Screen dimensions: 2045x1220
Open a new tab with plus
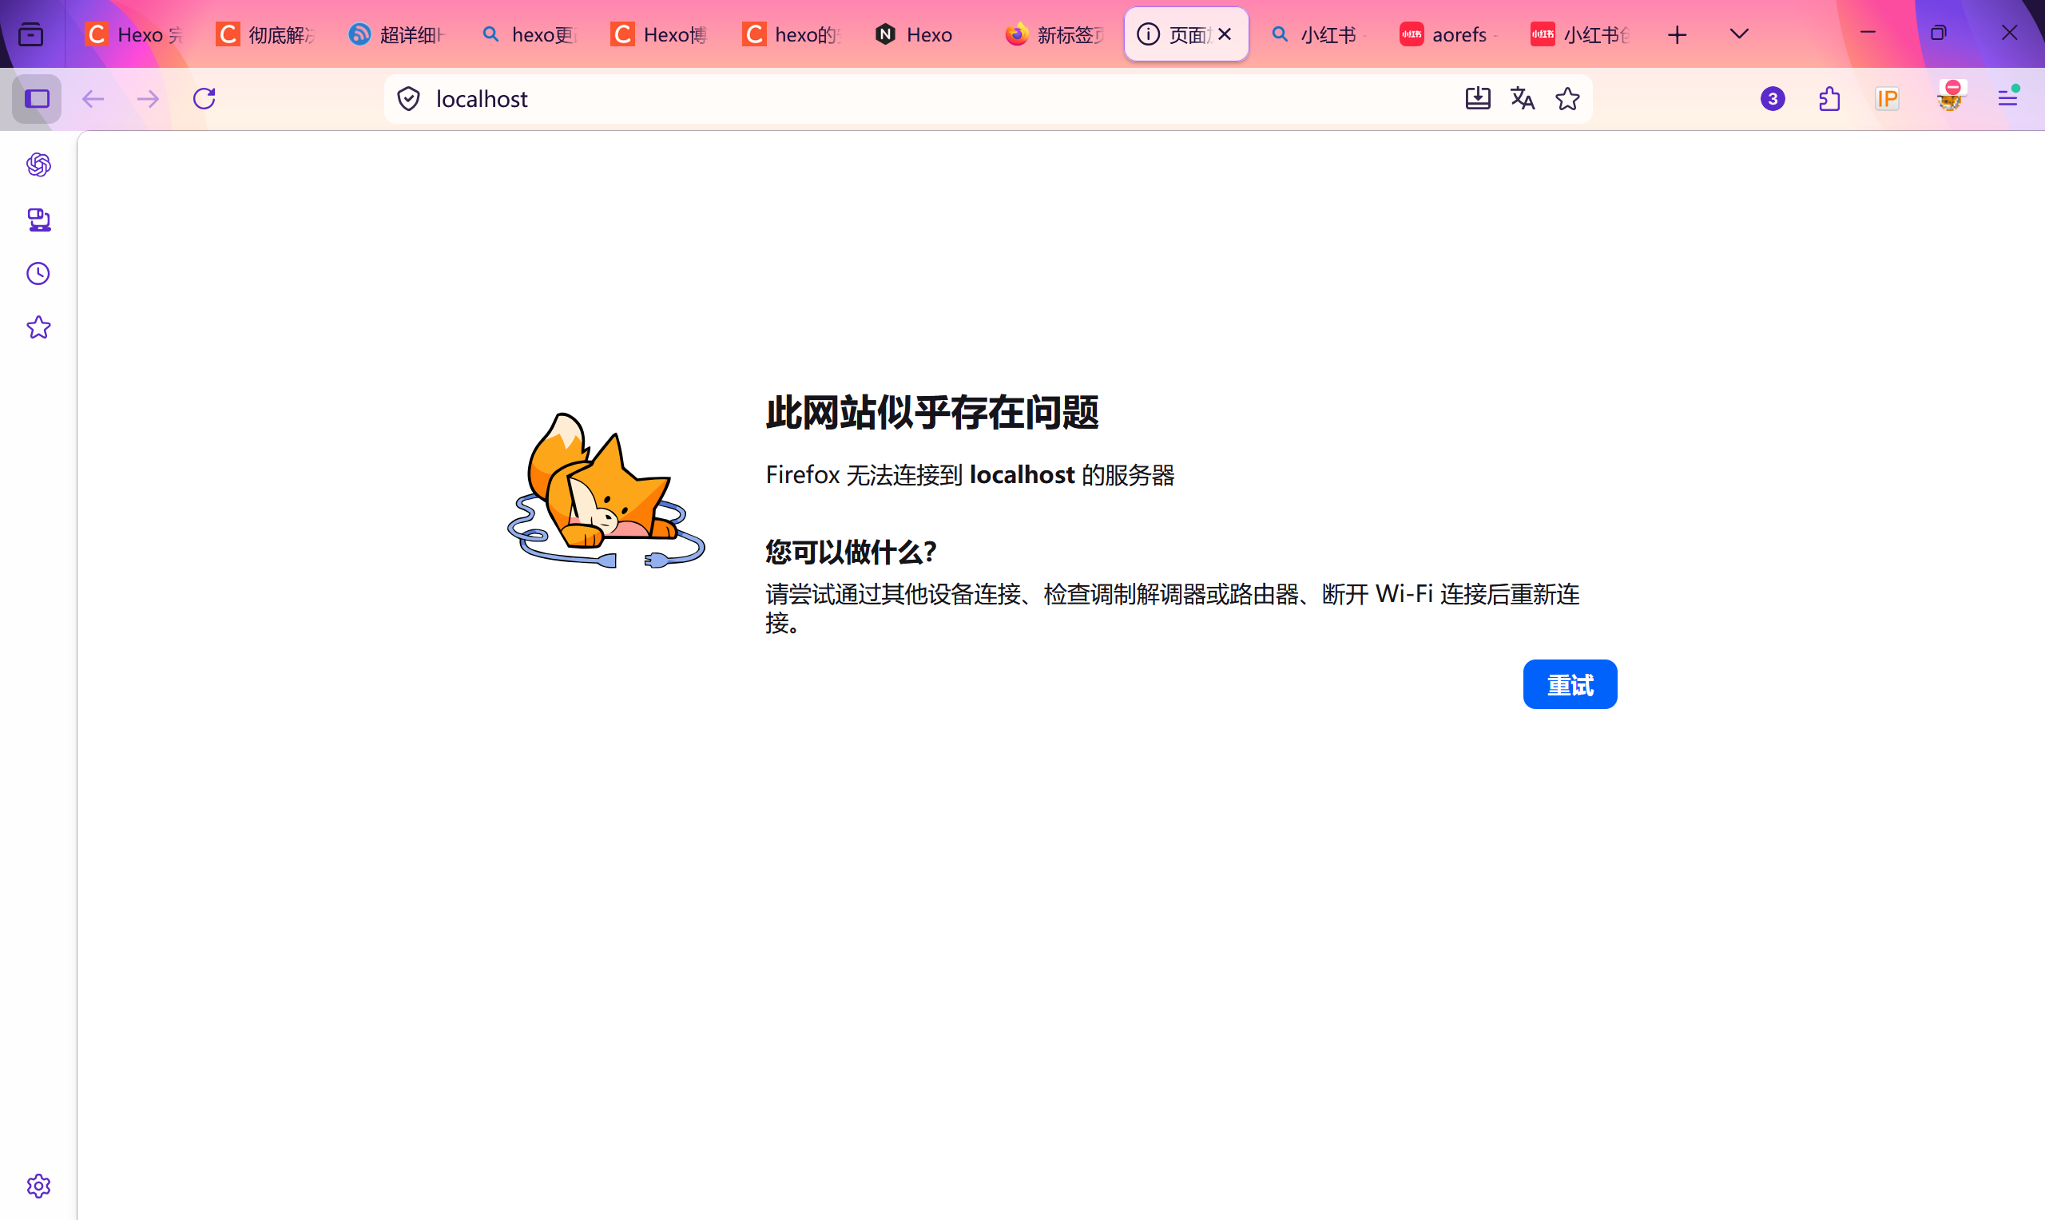pyautogui.click(x=1678, y=34)
